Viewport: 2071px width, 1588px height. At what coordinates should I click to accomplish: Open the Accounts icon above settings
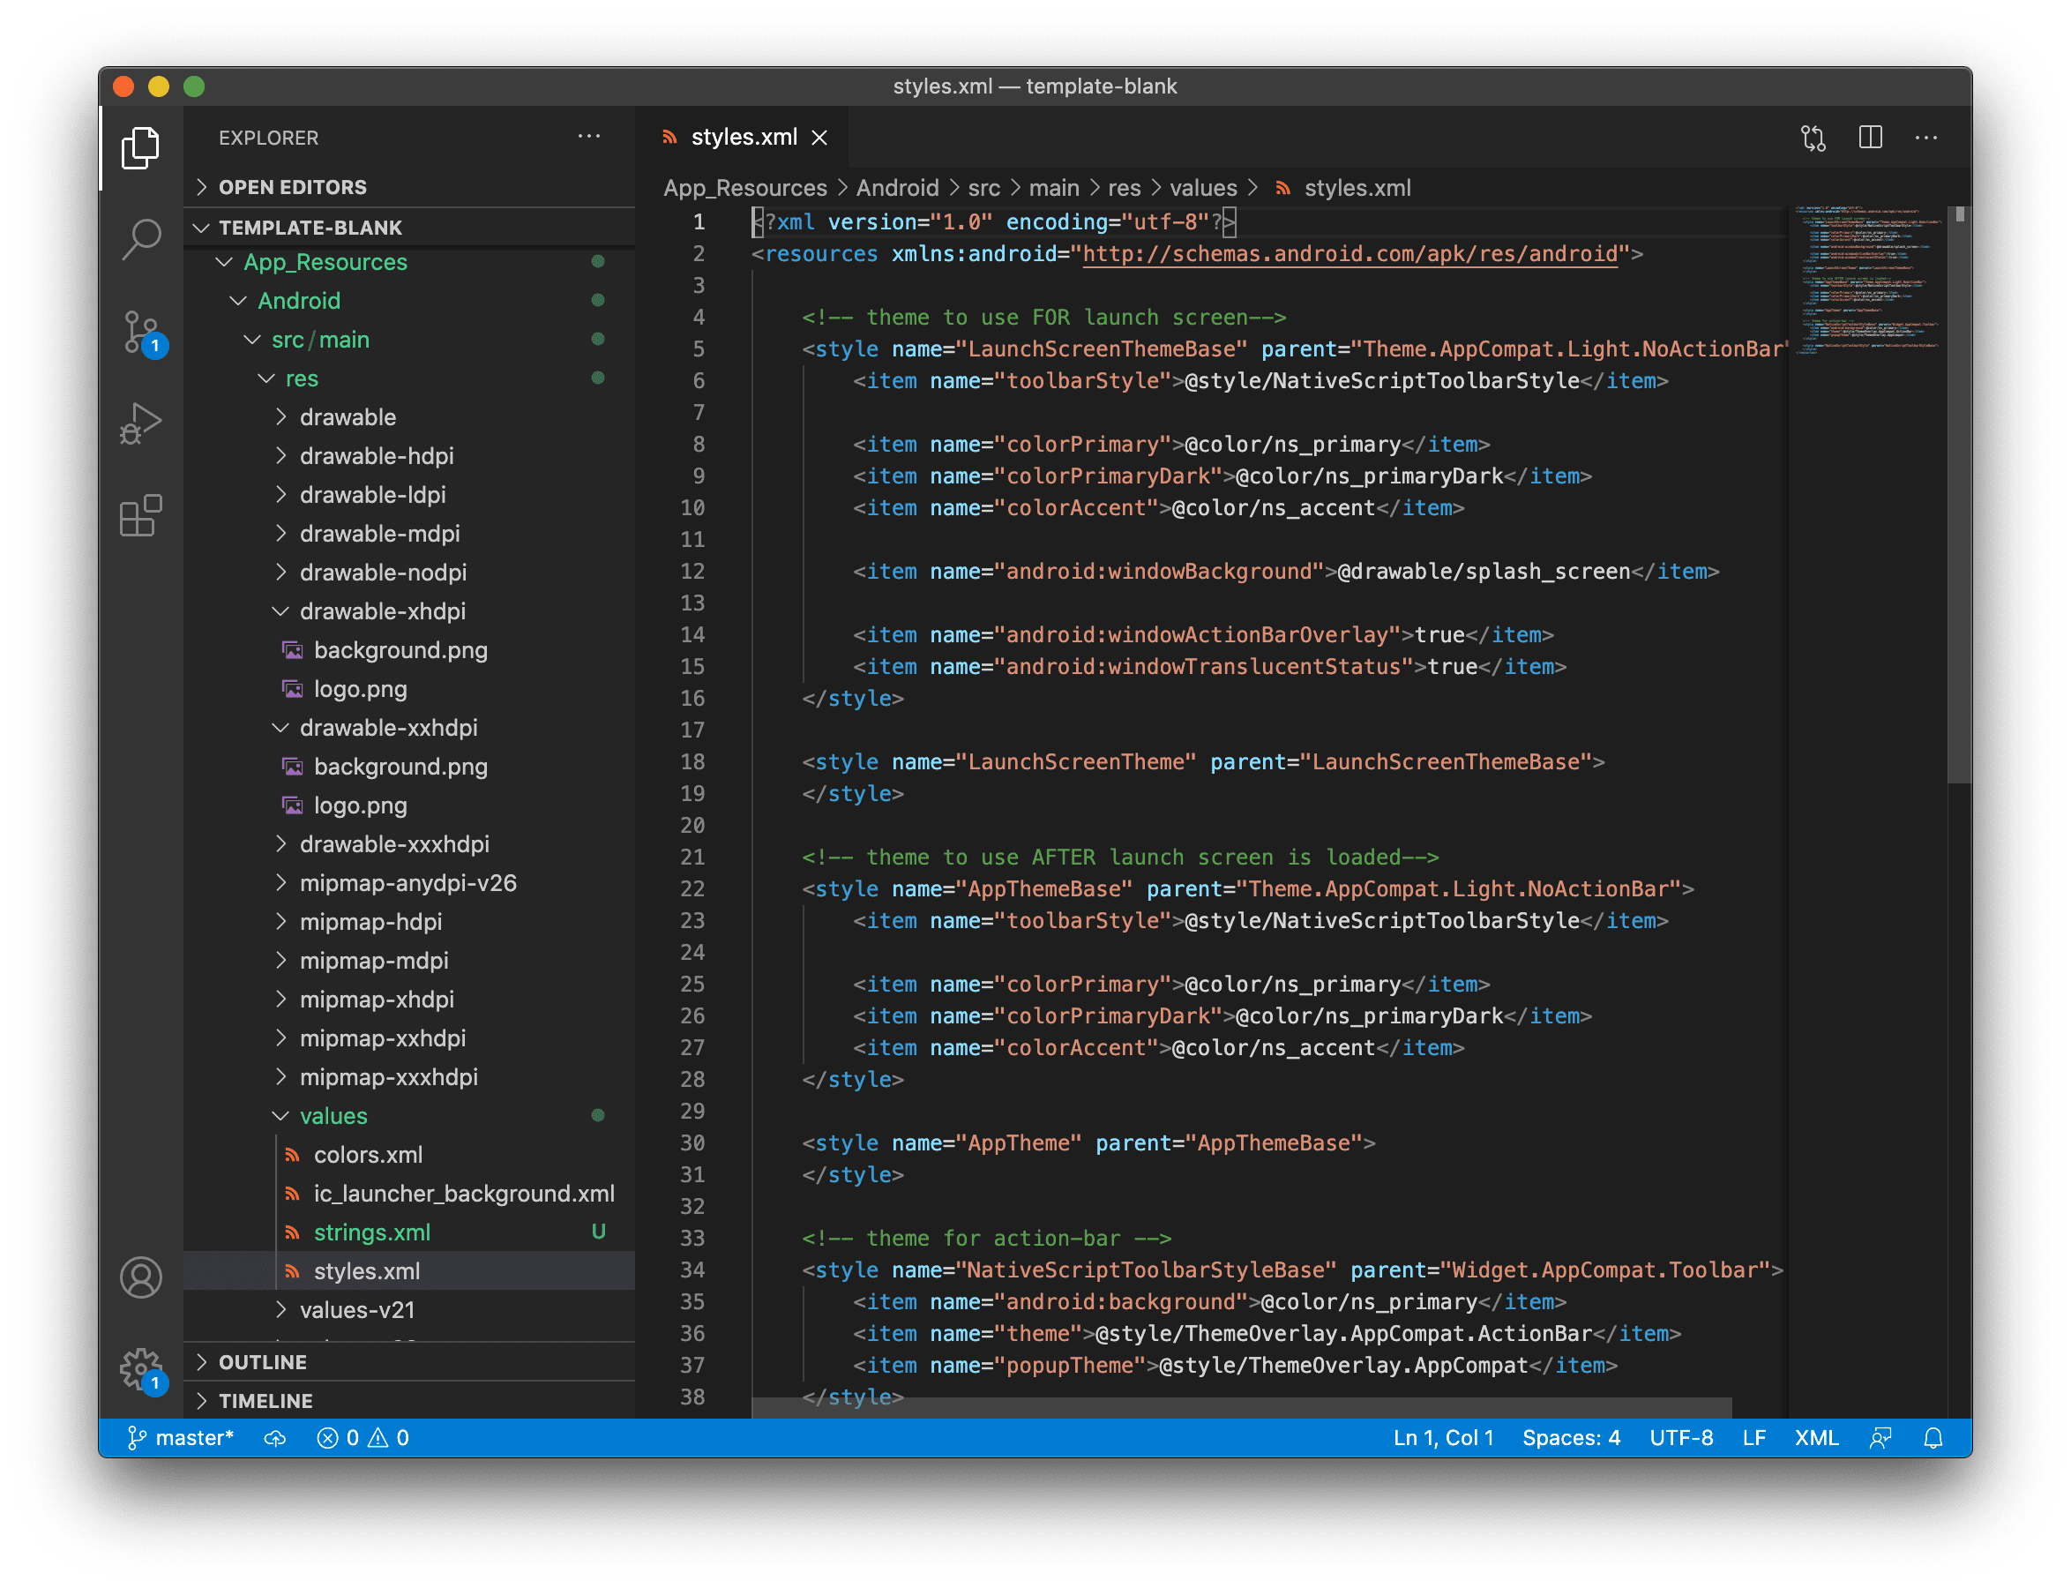(141, 1278)
